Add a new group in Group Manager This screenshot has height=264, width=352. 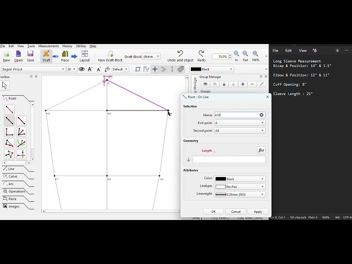tap(243, 84)
